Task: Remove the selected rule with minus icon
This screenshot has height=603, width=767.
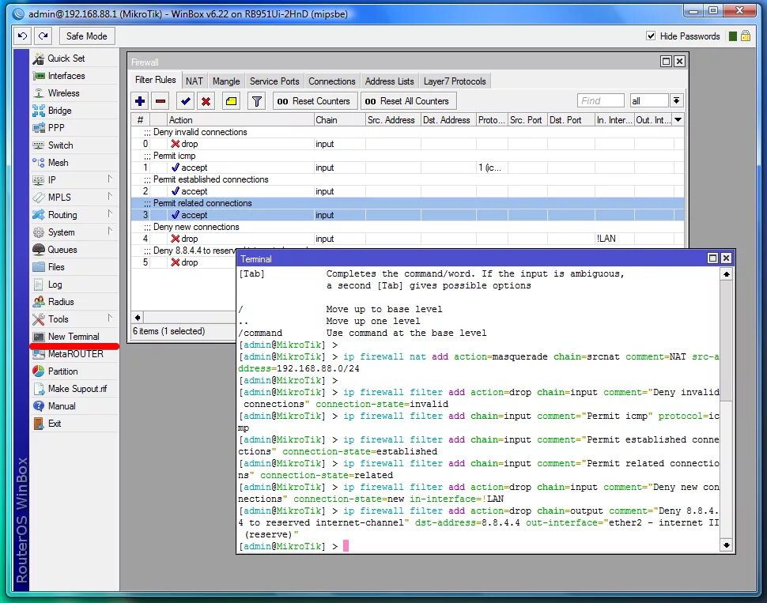Action: (161, 101)
